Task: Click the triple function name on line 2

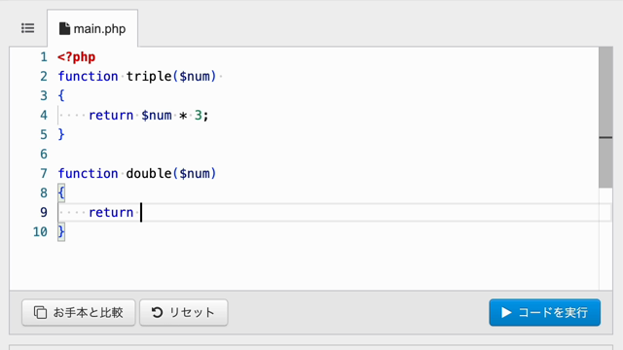Action: click(149, 76)
